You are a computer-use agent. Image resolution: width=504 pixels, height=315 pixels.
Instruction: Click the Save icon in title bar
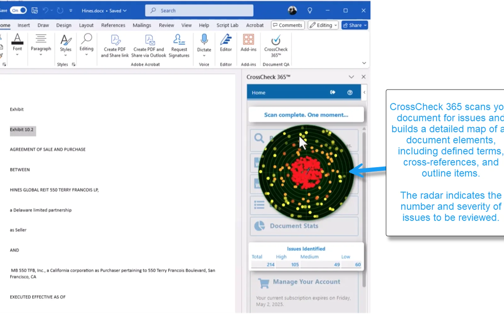point(35,10)
